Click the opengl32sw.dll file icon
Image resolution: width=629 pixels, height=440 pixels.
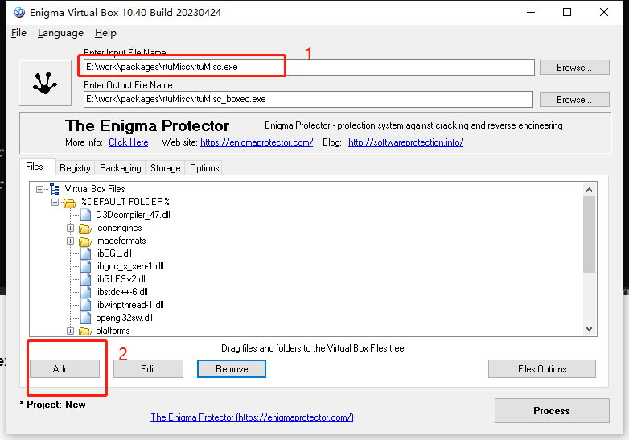[85, 318]
